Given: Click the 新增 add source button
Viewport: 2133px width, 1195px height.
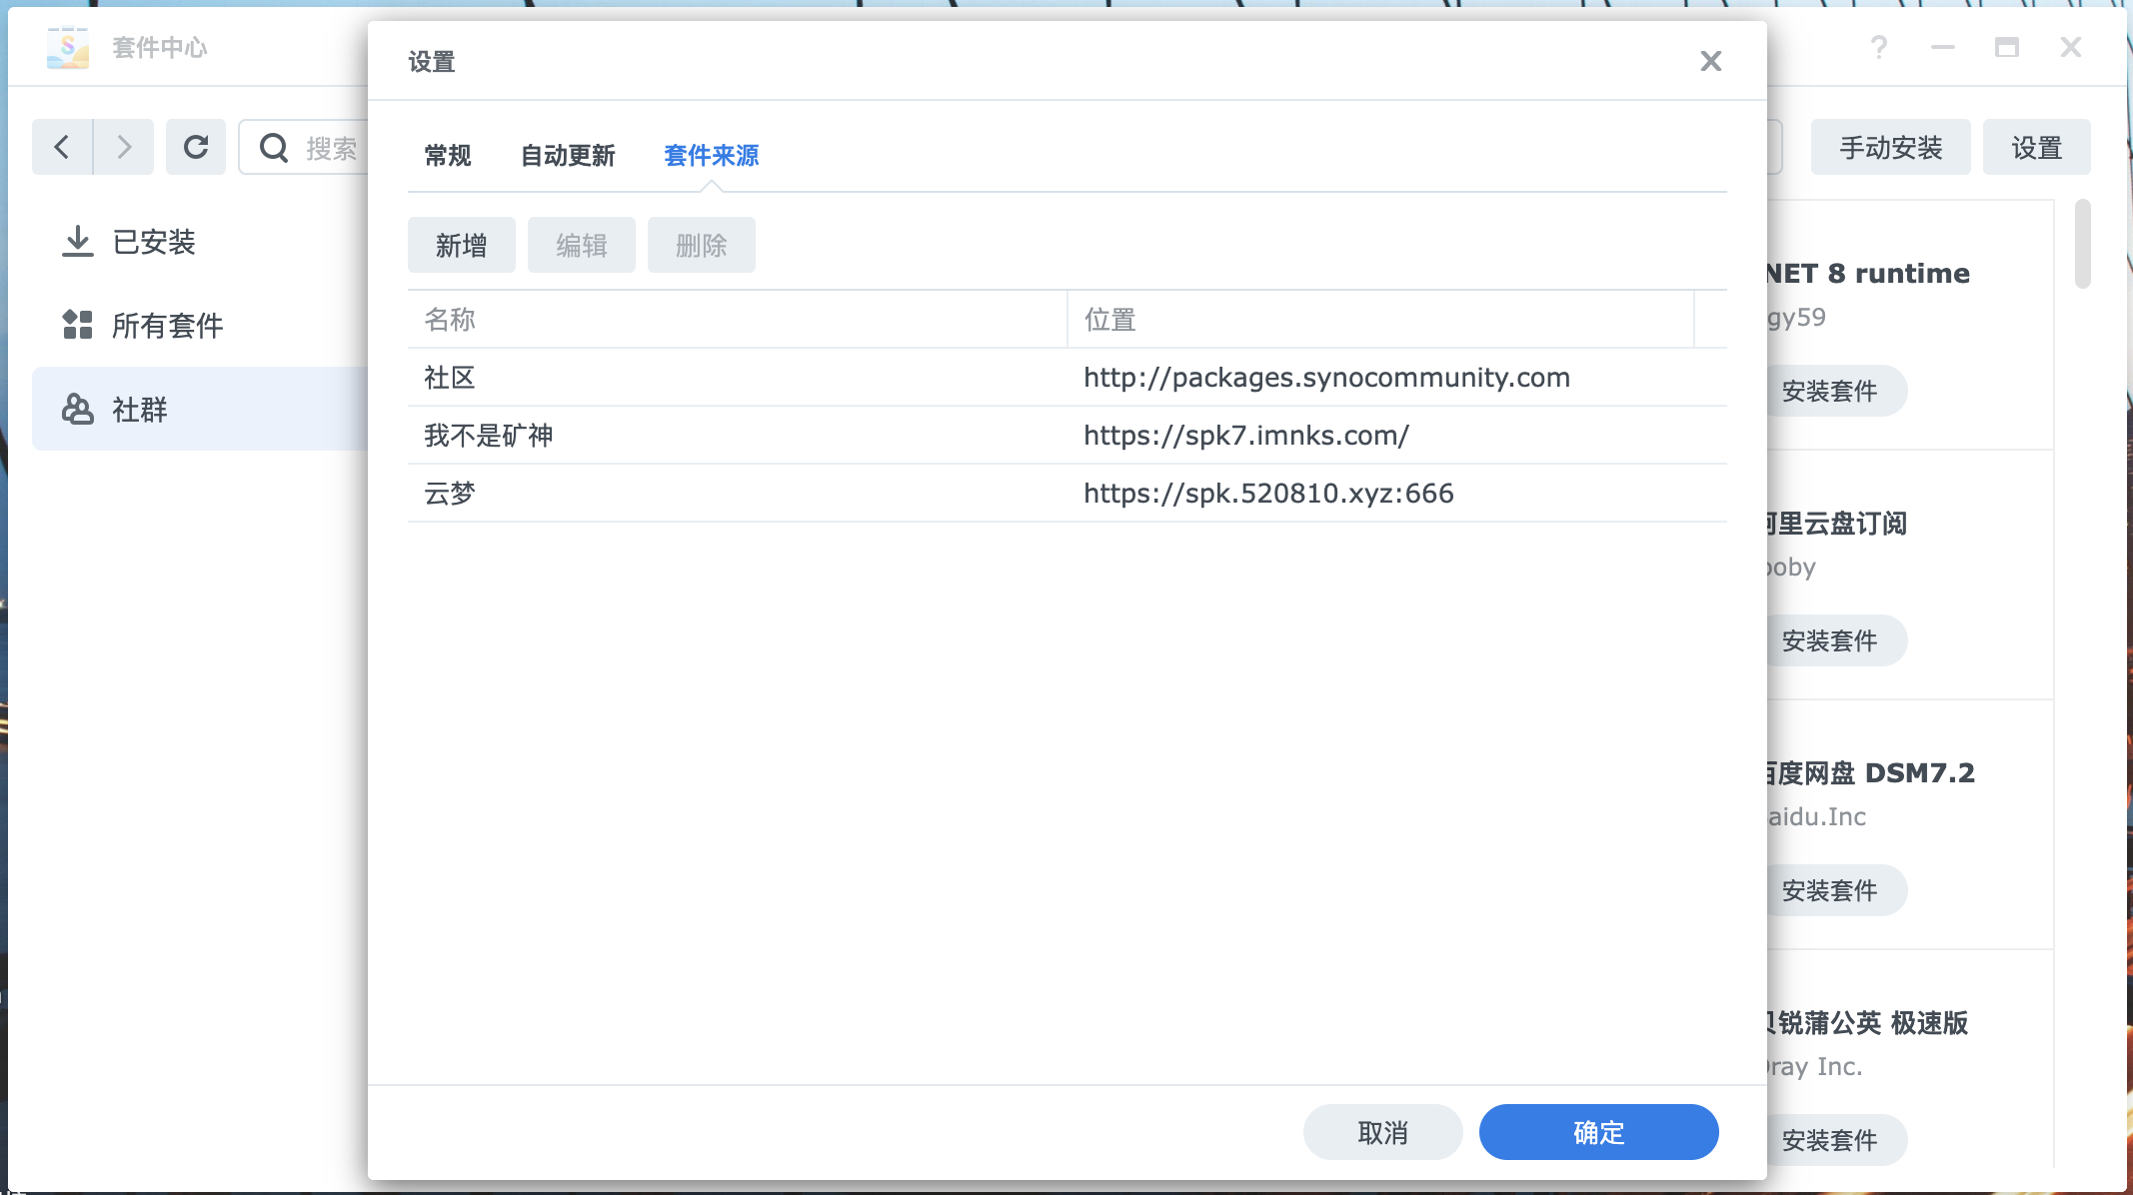Looking at the screenshot, I should [x=461, y=246].
